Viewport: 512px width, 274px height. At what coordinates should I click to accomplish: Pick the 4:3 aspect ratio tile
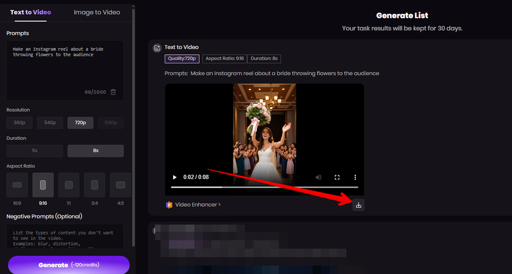click(x=121, y=185)
